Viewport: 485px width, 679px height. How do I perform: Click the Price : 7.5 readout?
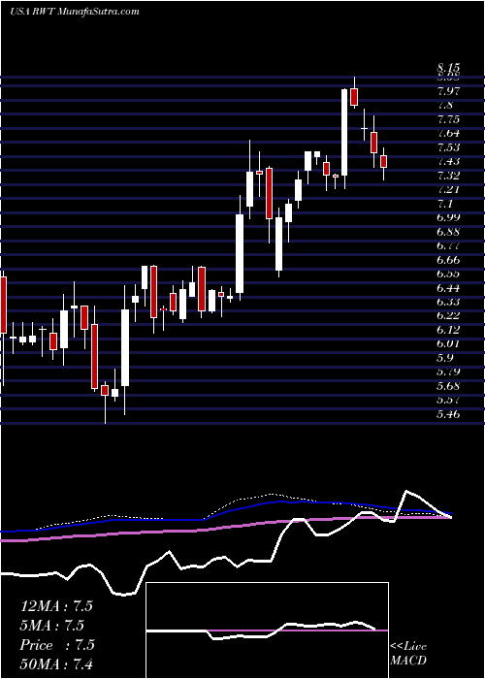(55, 645)
